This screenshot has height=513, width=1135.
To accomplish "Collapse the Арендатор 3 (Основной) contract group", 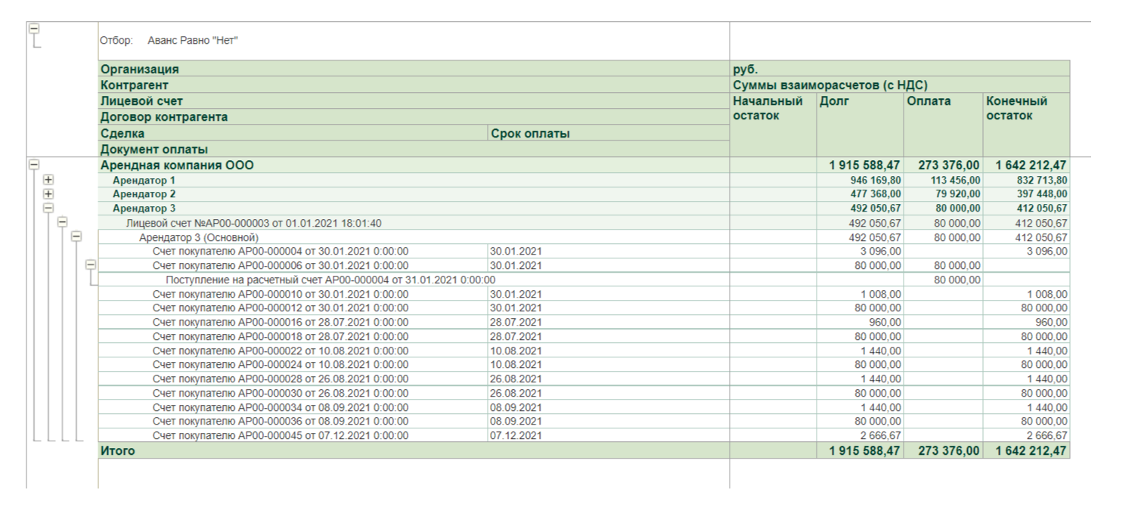I will click(76, 236).
